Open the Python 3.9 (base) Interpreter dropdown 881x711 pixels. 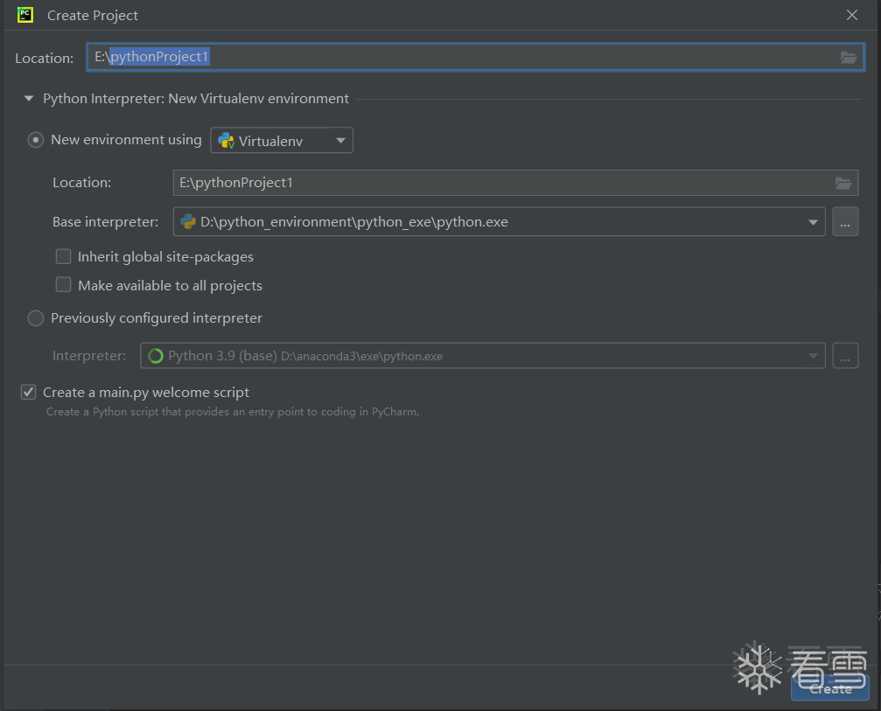(483, 356)
